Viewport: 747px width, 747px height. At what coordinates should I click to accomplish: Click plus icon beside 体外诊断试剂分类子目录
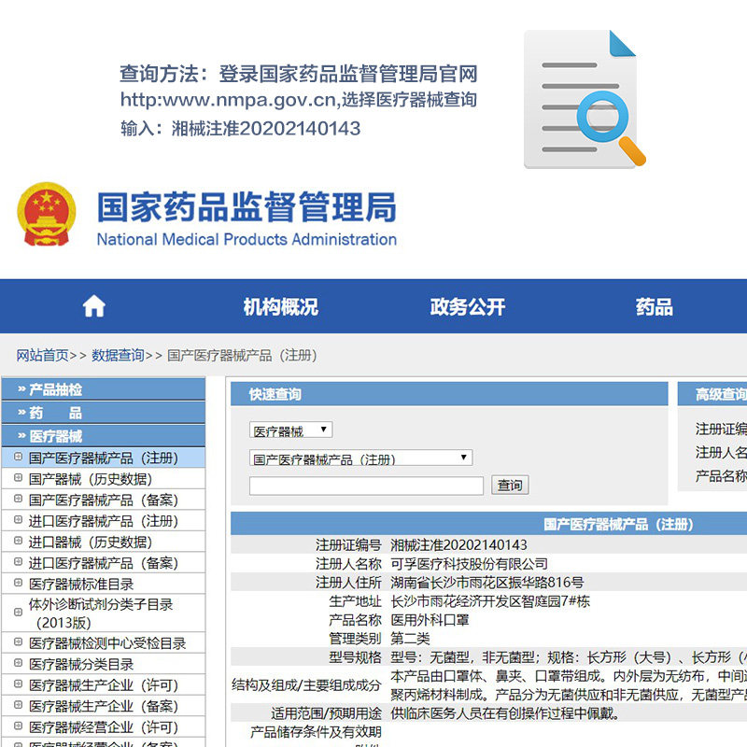(18, 613)
